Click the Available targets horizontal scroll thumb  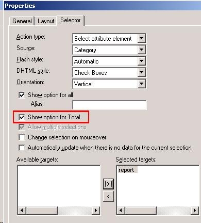[42, 210]
